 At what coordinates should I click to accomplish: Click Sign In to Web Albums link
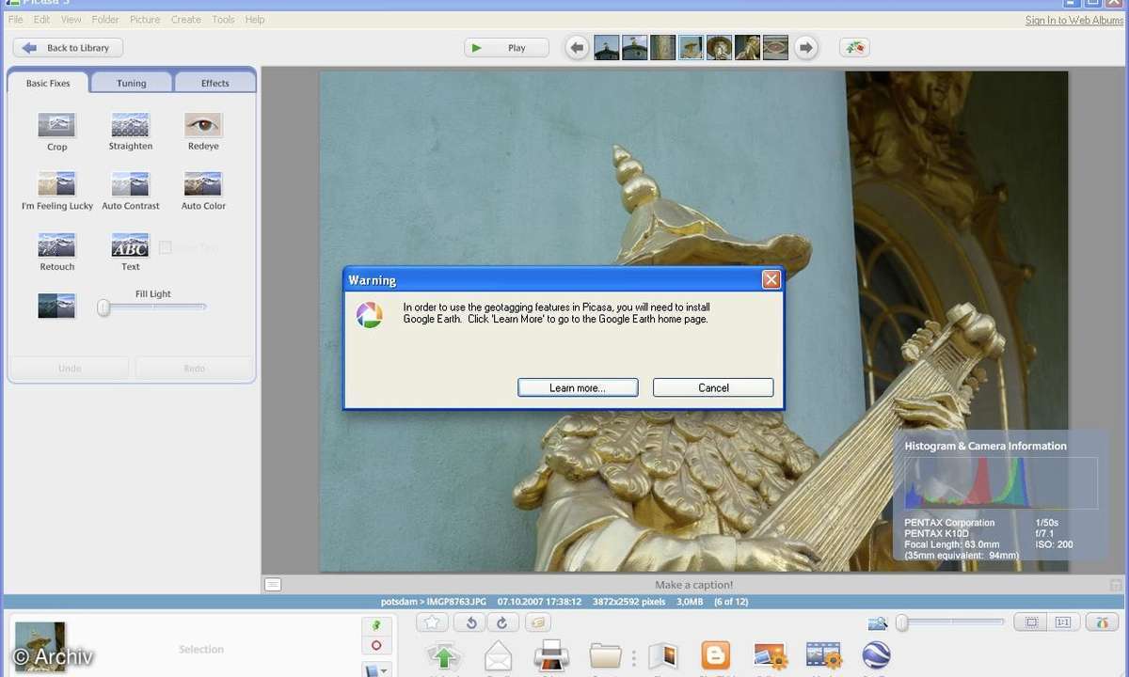click(1074, 20)
